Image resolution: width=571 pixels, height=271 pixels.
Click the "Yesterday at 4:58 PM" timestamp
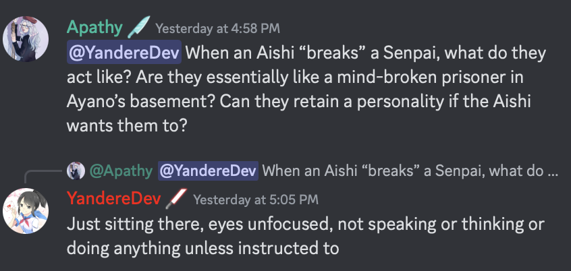point(217,28)
